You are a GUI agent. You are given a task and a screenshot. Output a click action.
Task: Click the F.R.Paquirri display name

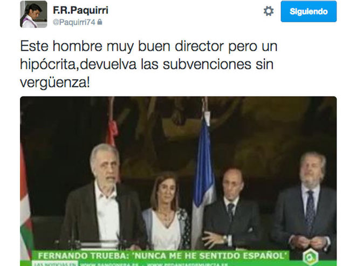pyautogui.click(x=80, y=10)
